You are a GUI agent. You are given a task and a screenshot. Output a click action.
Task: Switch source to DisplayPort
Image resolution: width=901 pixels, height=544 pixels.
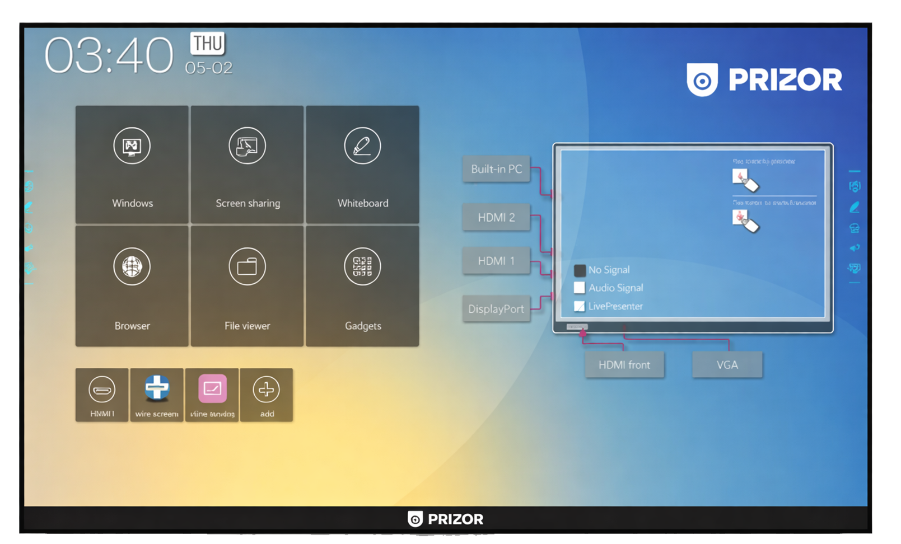pyautogui.click(x=496, y=309)
